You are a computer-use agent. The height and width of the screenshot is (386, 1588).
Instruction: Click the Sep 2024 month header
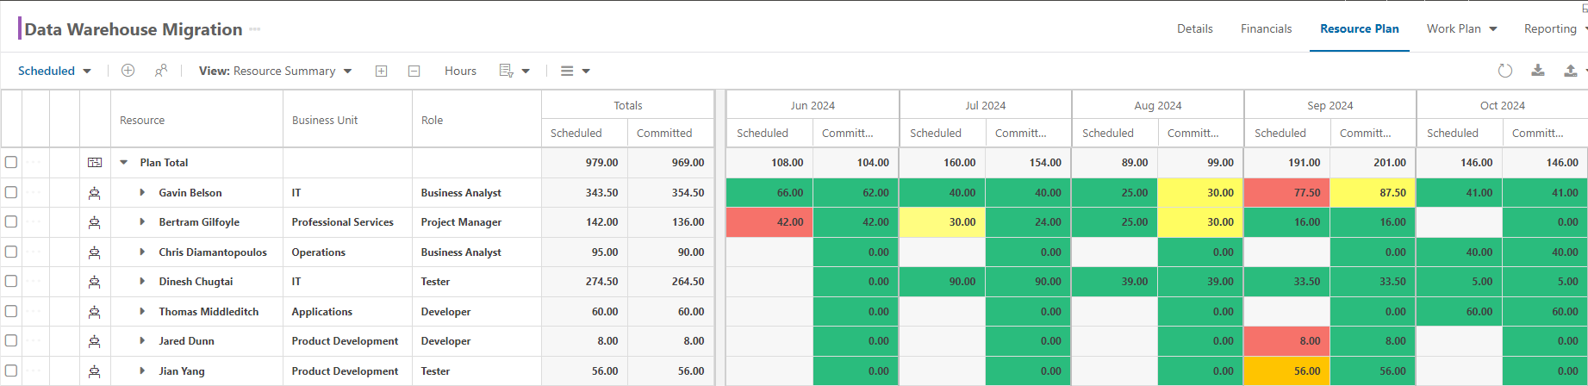coord(1330,105)
